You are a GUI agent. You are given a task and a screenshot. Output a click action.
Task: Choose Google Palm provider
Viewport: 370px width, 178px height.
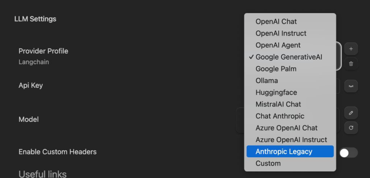[276, 69]
